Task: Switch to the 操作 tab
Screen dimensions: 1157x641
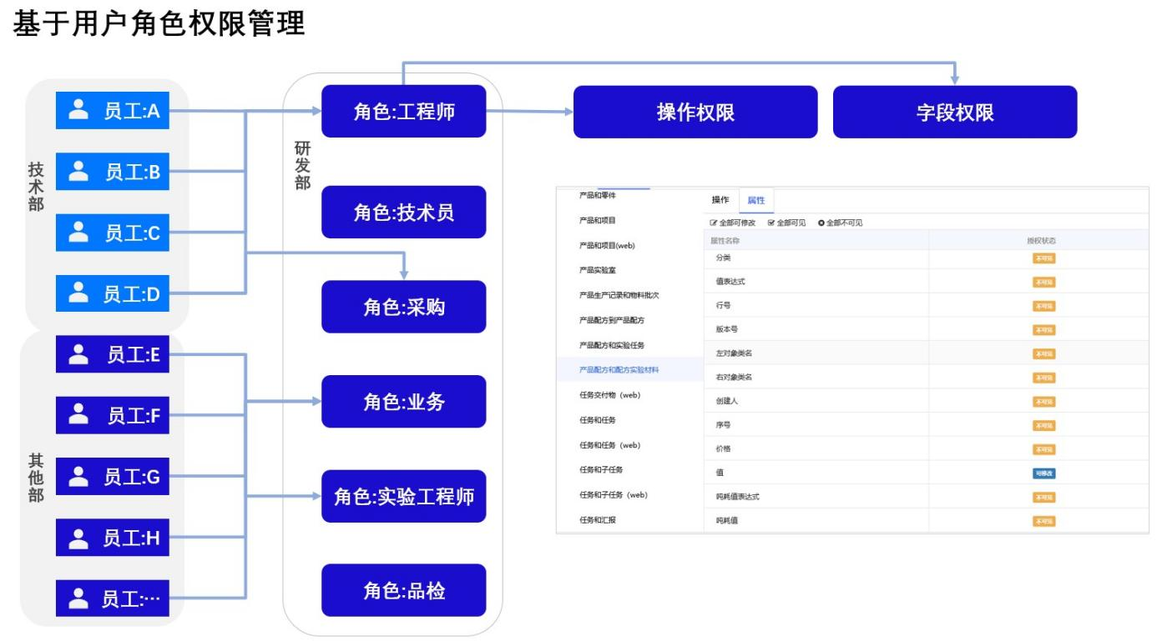Action: pyautogui.click(x=720, y=200)
